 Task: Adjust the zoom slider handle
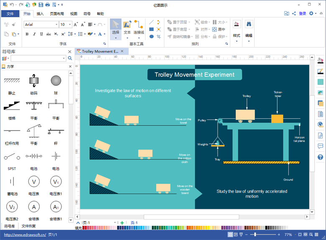pyautogui.click(x=255, y=235)
